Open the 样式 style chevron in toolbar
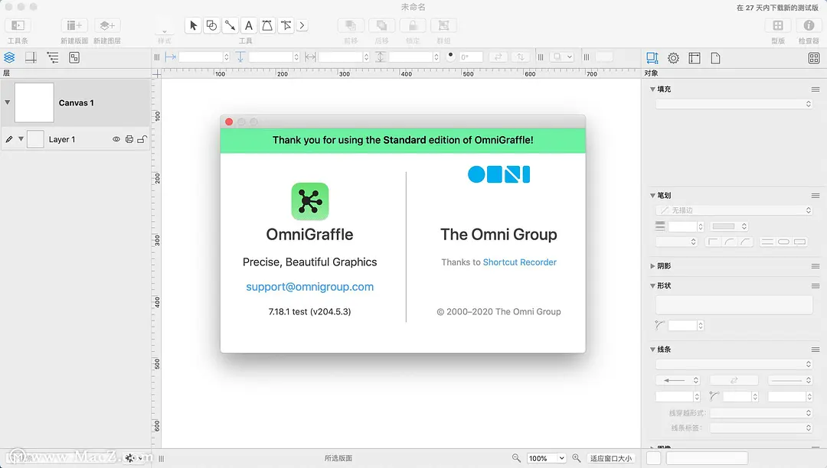The height and width of the screenshot is (468, 827). (165, 31)
